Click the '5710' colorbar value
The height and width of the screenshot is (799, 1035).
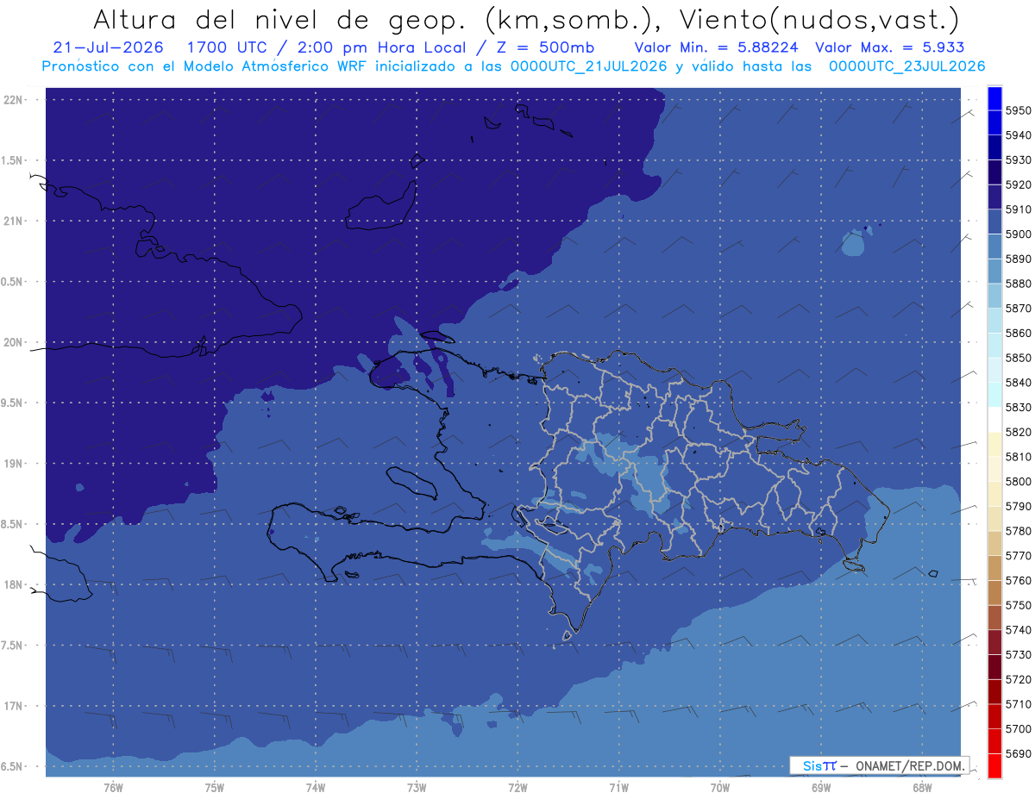(1019, 704)
